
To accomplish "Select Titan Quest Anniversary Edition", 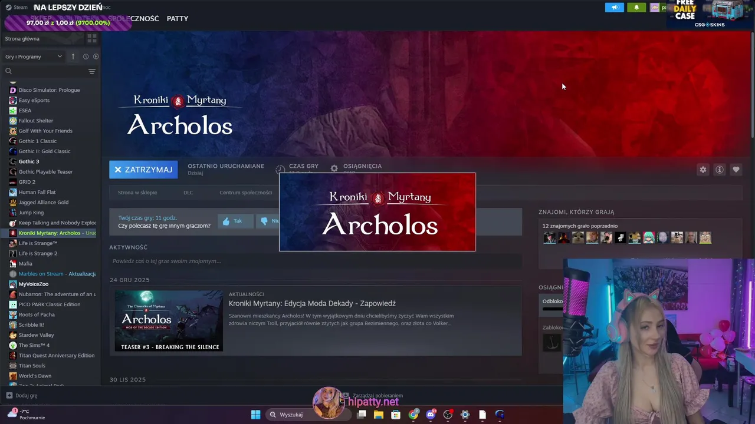I will [57, 355].
